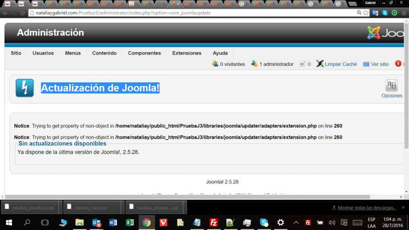This screenshot has height=230, width=409.
Task: Click the zoom magnifier icon in address bar
Action: tap(359, 13)
